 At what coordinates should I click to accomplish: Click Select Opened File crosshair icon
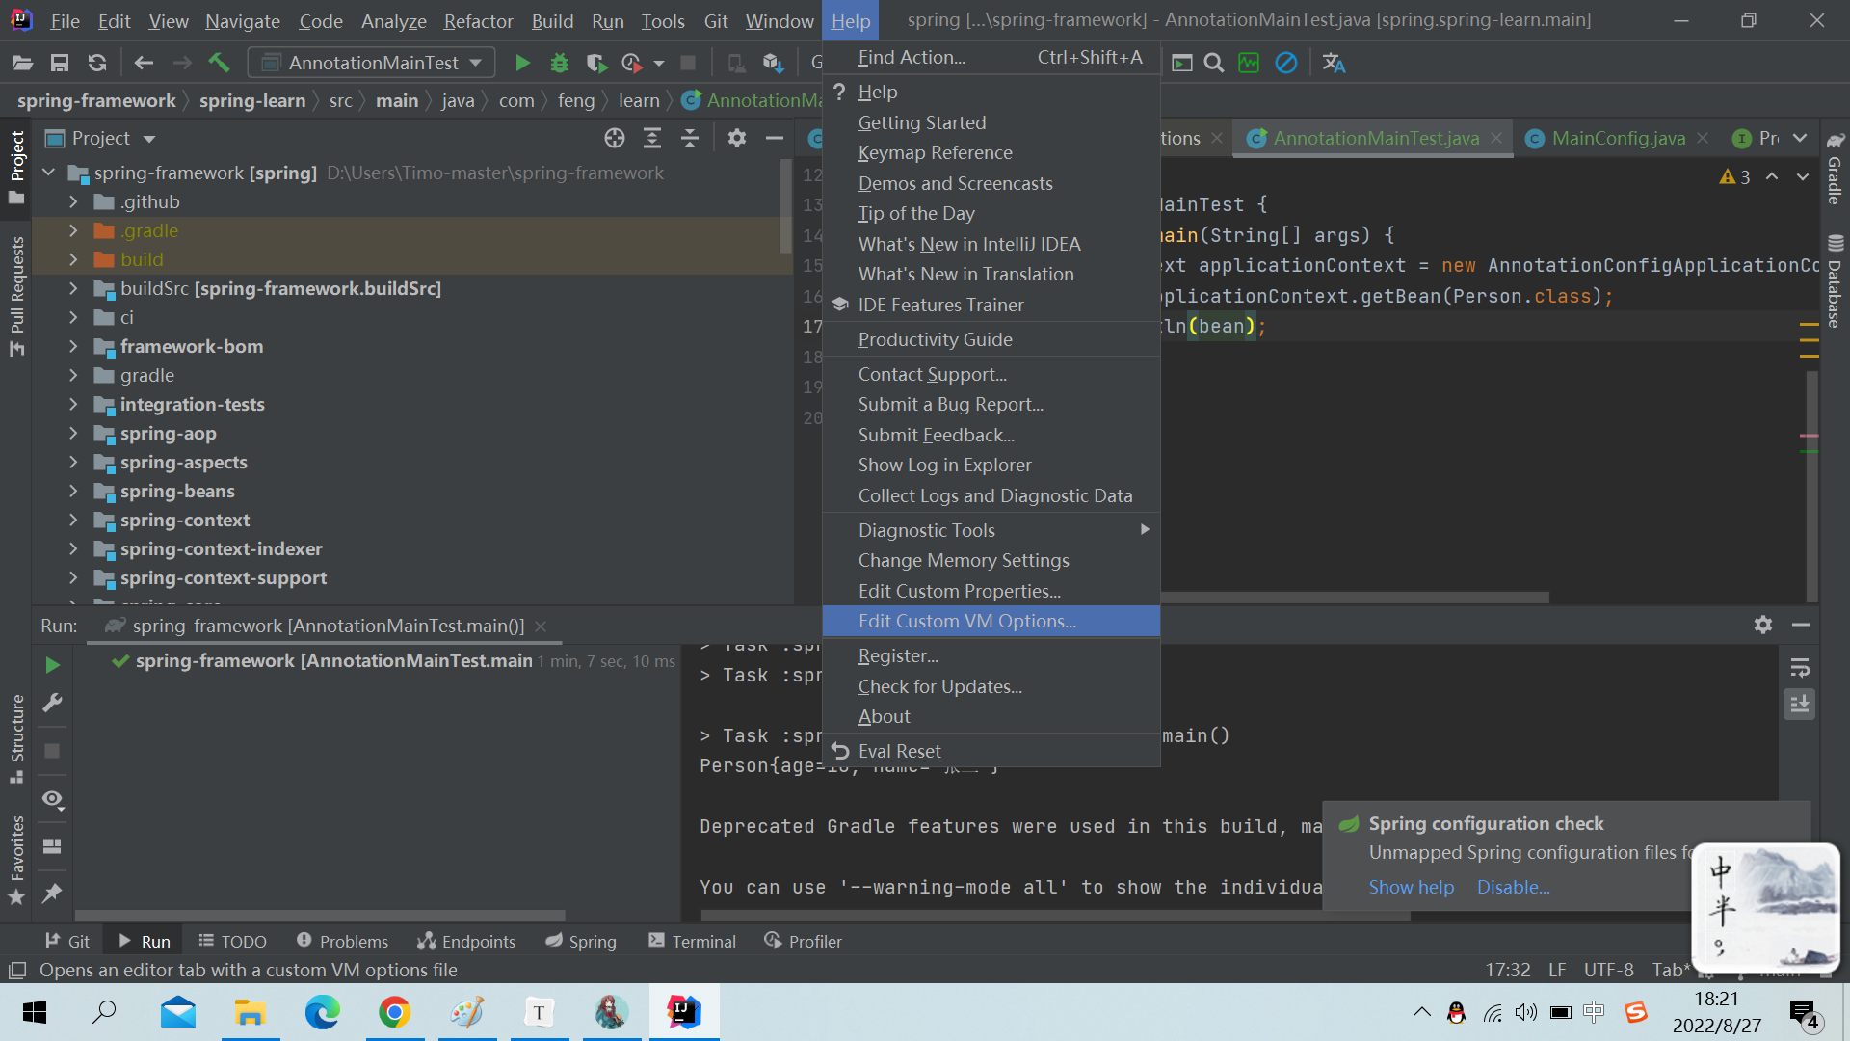pos(614,138)
